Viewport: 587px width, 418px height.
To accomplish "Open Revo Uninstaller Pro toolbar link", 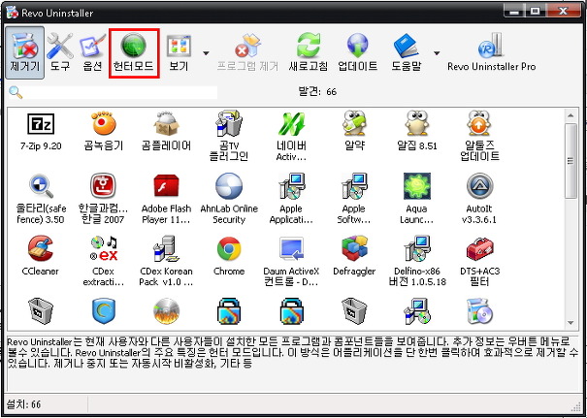I will click(x=492, y=52).
